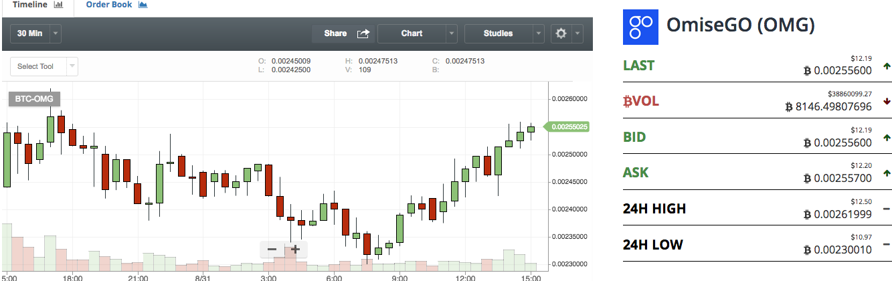
Task: Click the share export arrow icon
Action: click(363, 33)
